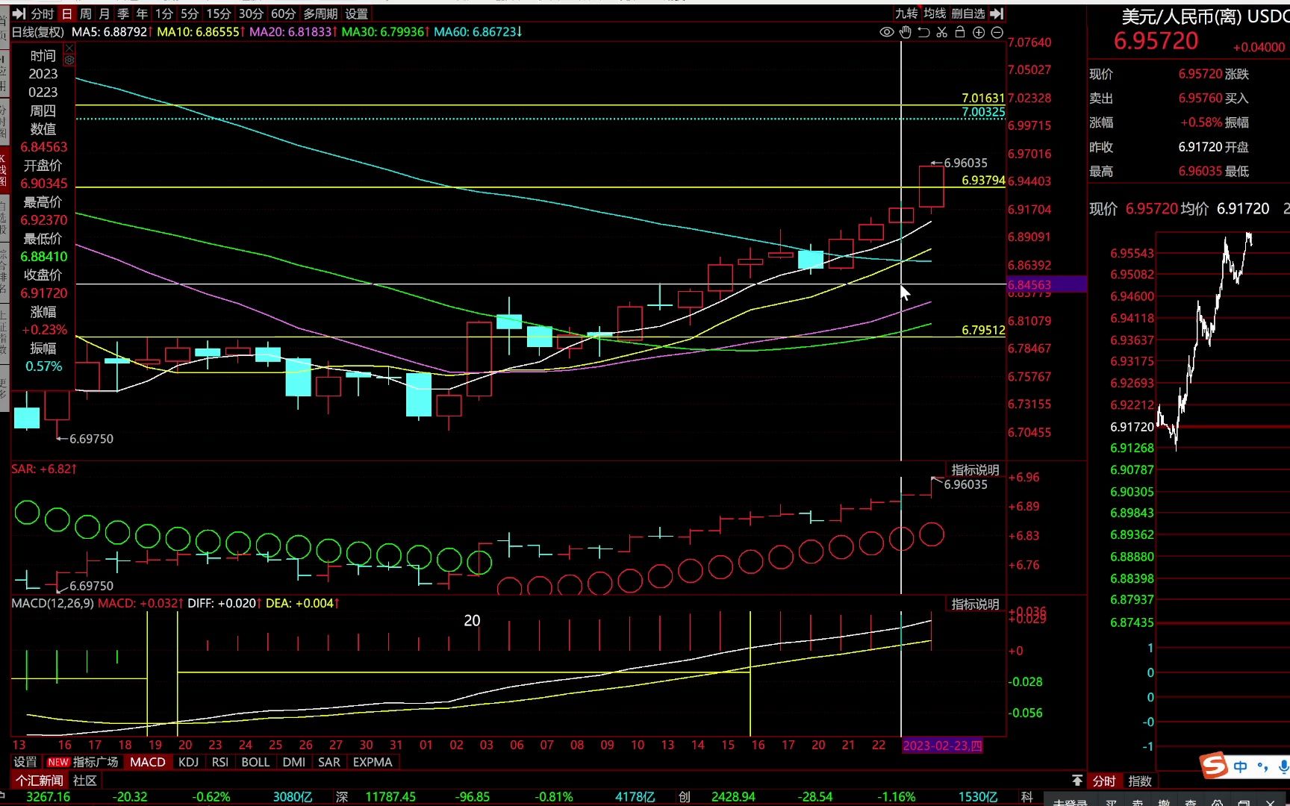Screen dimensions: 1290x806
Task: Toggle Sogou punctuation mode icon
Action: 1263,766
